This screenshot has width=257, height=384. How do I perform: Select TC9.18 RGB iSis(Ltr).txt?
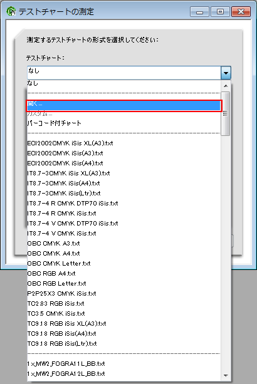pyautogui.click(x=123, y=344)
